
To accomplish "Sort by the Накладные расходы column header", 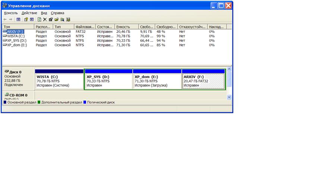I will click(x=217, y=27).
